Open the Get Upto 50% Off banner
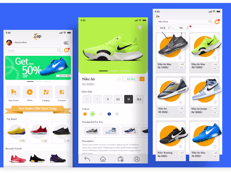 pos(38,68)
